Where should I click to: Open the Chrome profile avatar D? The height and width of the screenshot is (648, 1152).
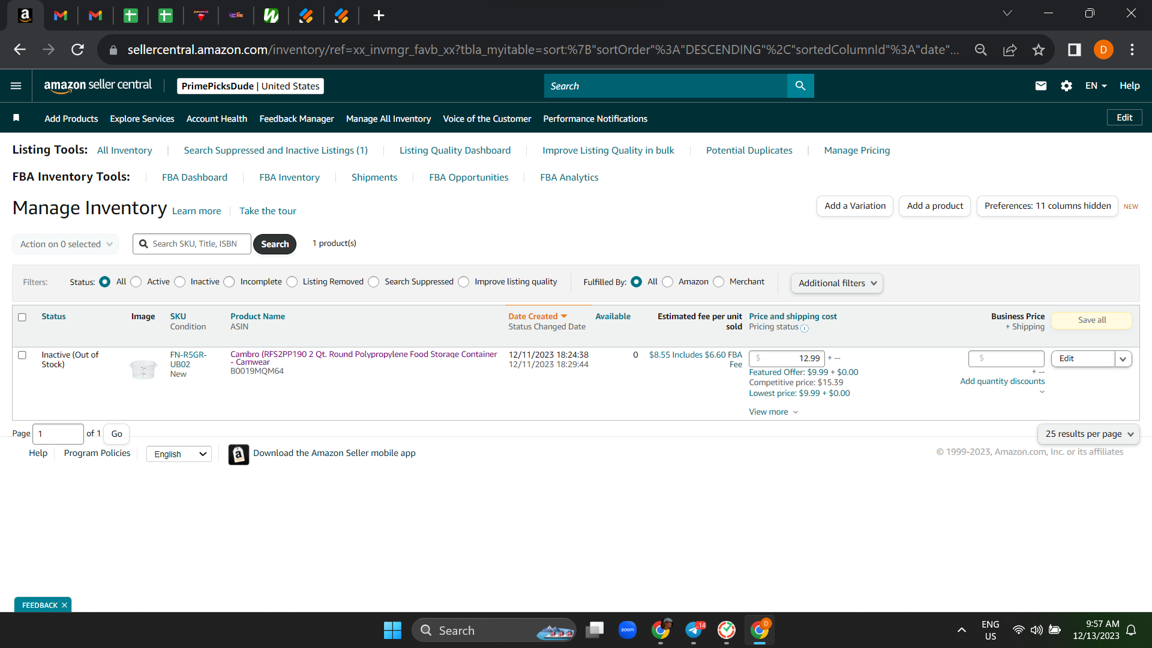[x=1103, y=50]
